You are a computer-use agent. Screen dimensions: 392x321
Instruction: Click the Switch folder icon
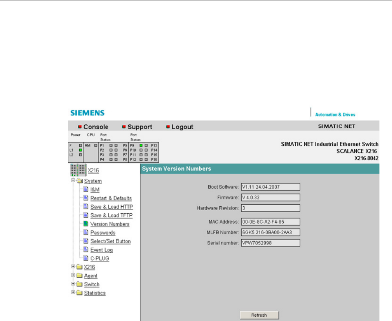79,284
